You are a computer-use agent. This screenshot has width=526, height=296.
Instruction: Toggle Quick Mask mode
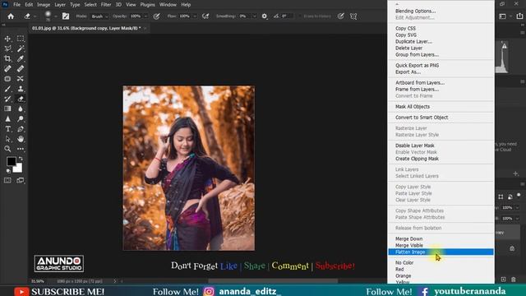click(7, 181)
